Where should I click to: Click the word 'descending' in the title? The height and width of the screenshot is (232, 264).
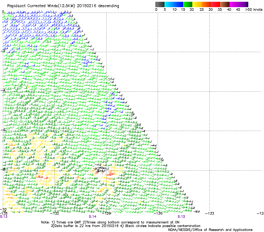click(108, 6)
